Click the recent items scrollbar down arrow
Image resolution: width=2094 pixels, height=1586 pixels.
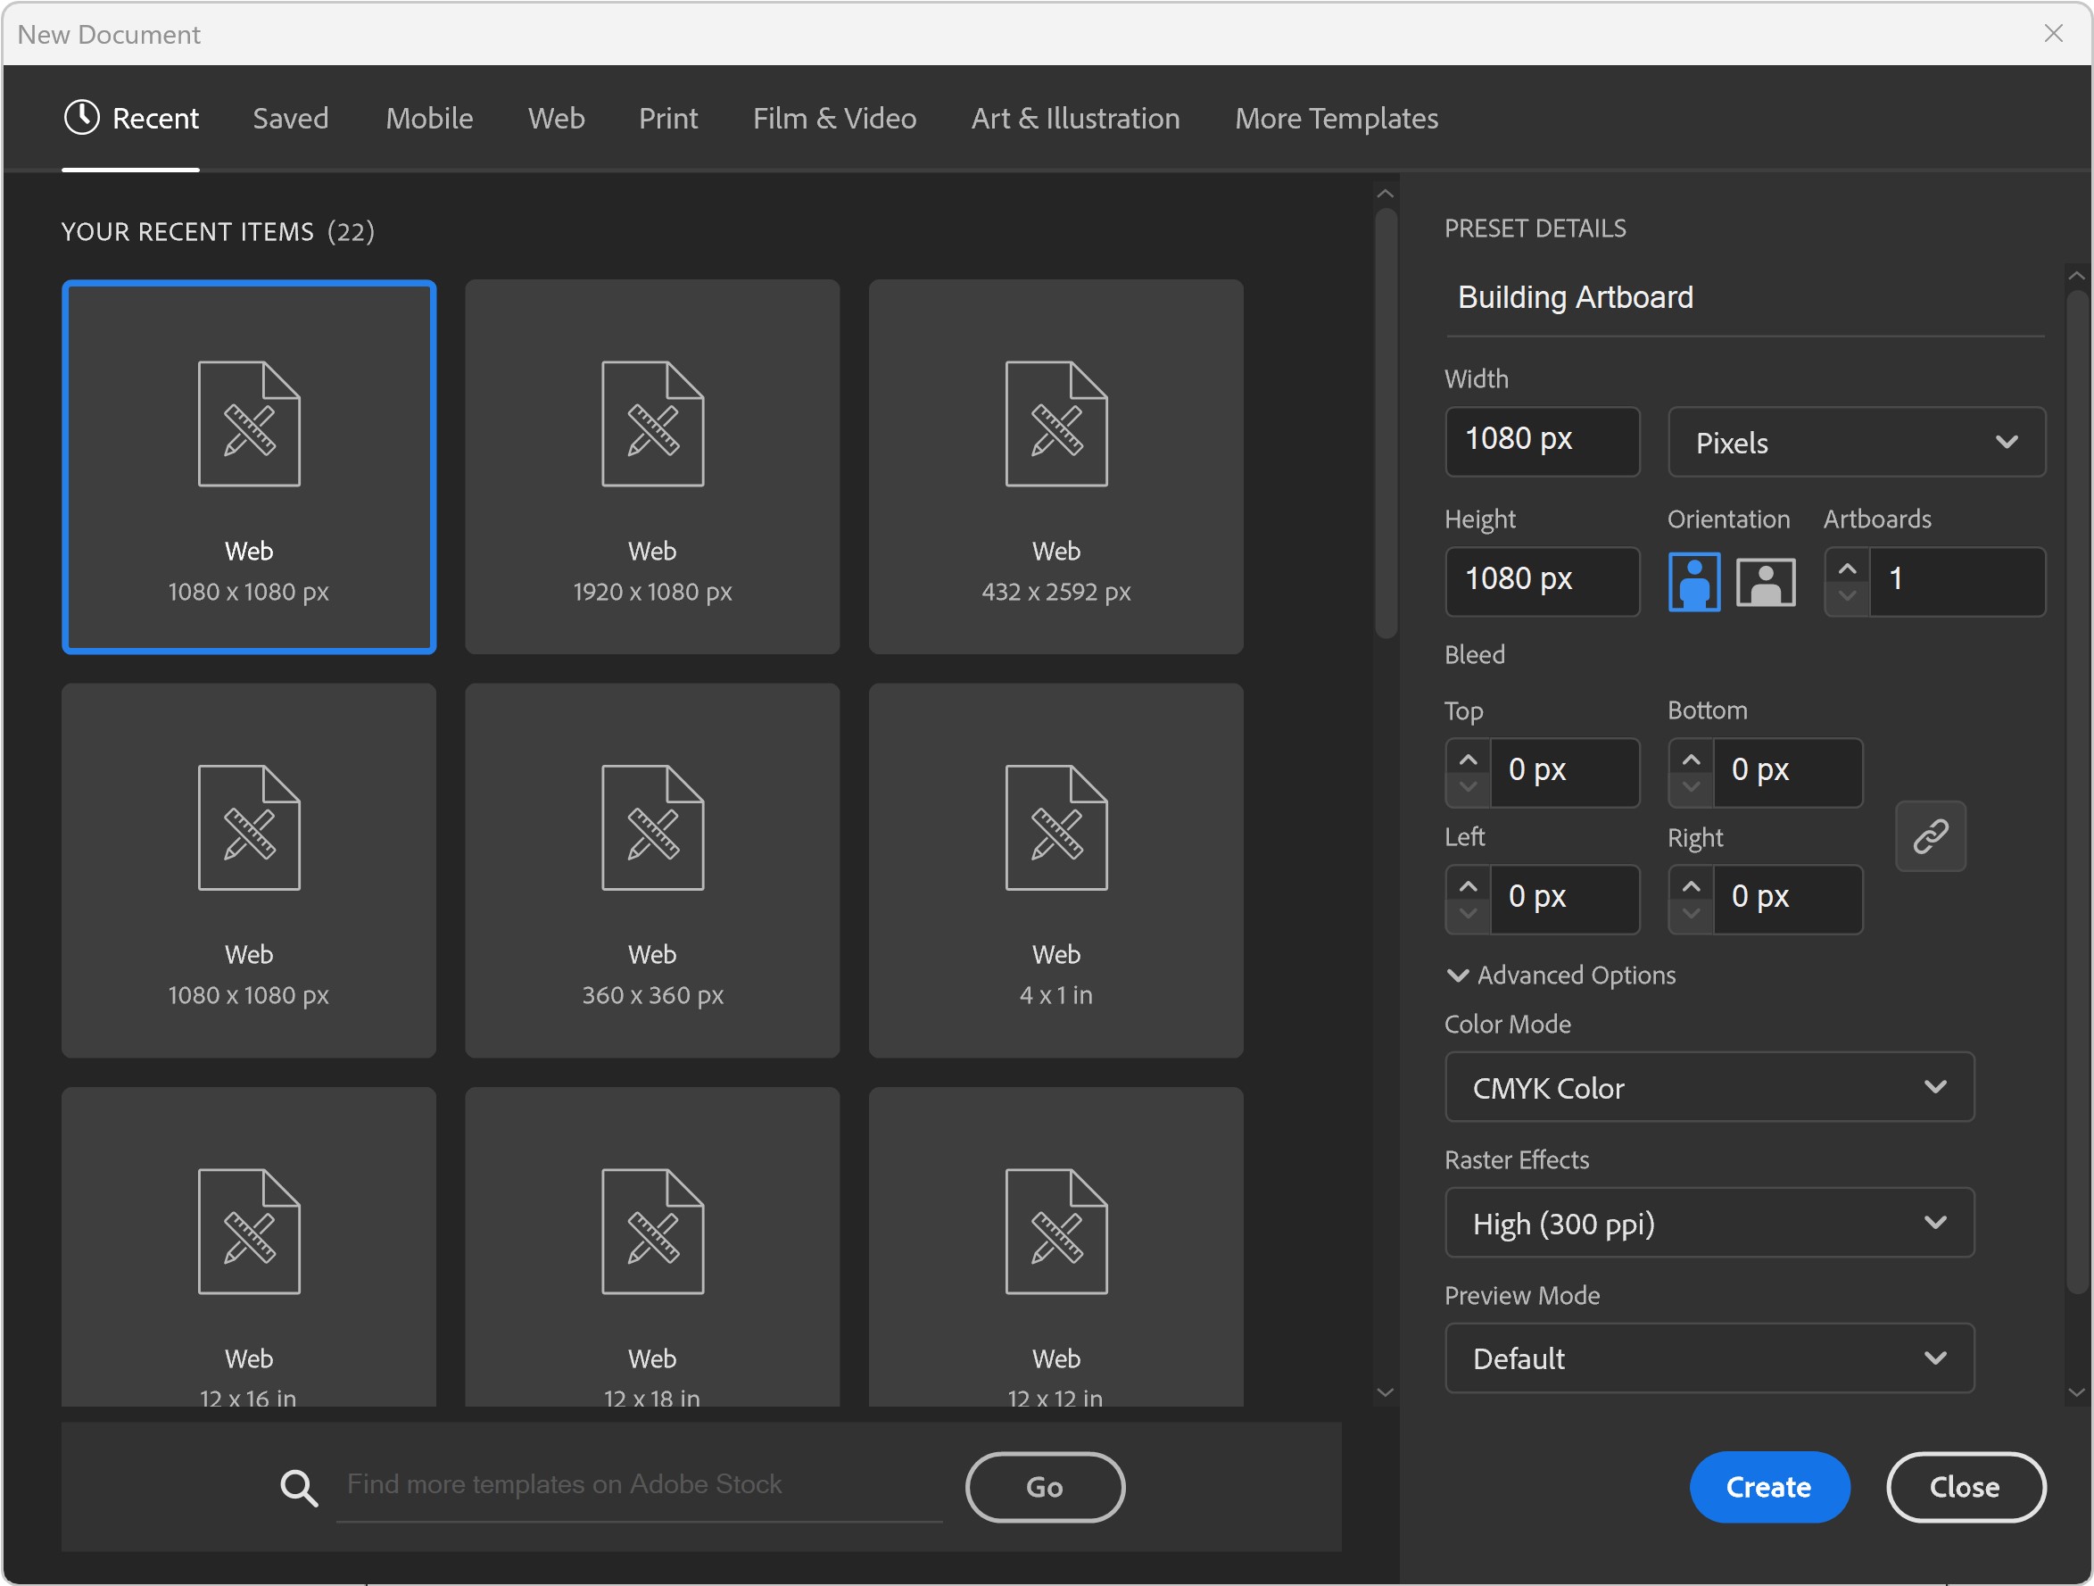1385,1392
